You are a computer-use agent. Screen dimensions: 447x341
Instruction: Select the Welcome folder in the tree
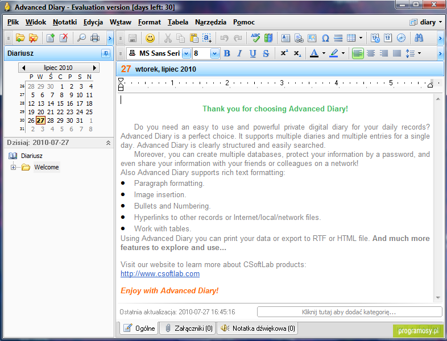pos(47,167)
